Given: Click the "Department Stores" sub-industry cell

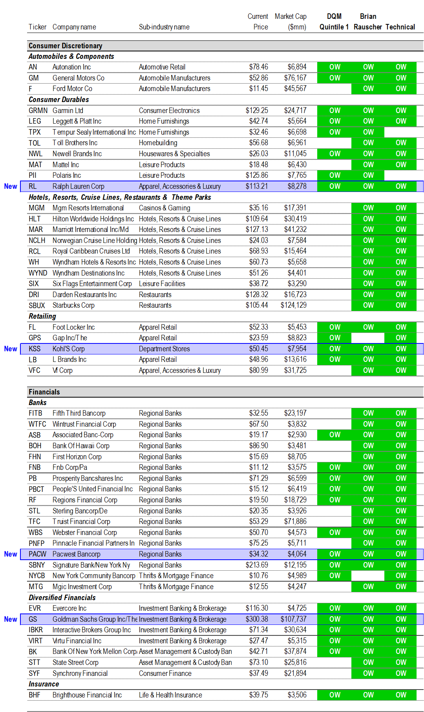Looking at the screenshot, I should click(164, 349).
